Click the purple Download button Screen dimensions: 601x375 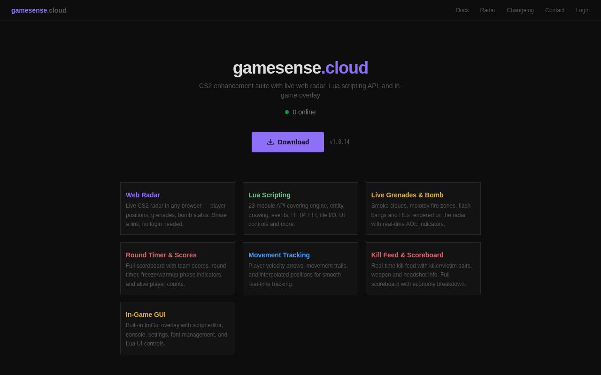tap(288, 142)
